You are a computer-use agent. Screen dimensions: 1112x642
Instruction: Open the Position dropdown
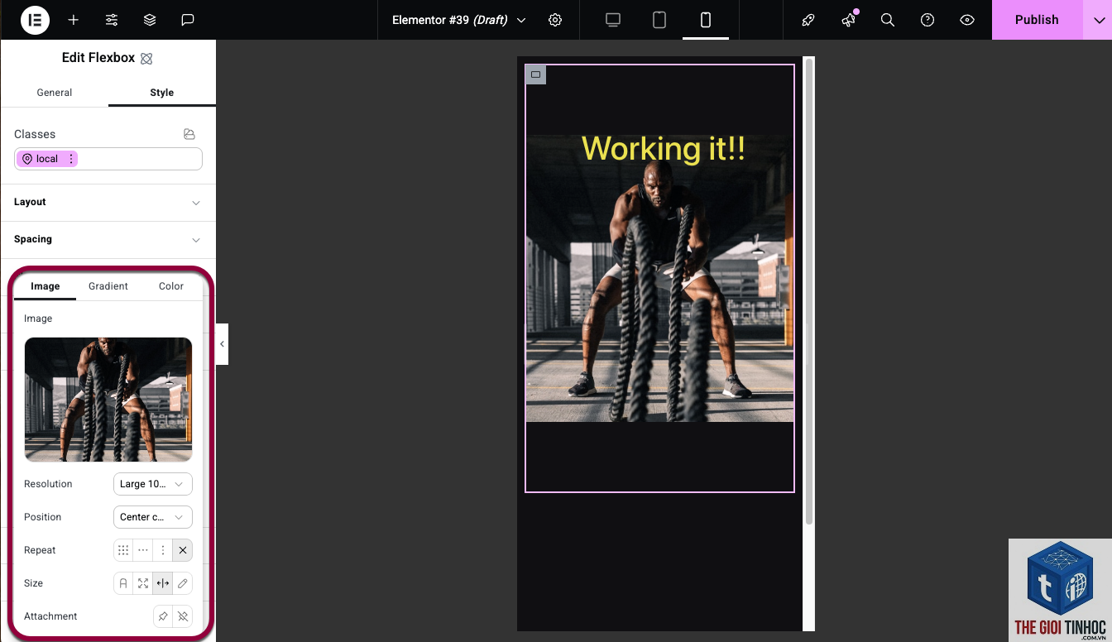coord(153,517)
